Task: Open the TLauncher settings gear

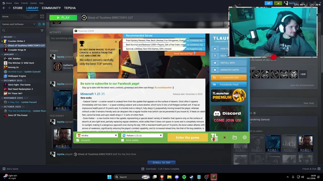Action: tap(245, 138)
